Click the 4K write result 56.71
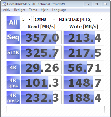Image resolution: width=111 pixels, height=117 pixels. [84, 67]
